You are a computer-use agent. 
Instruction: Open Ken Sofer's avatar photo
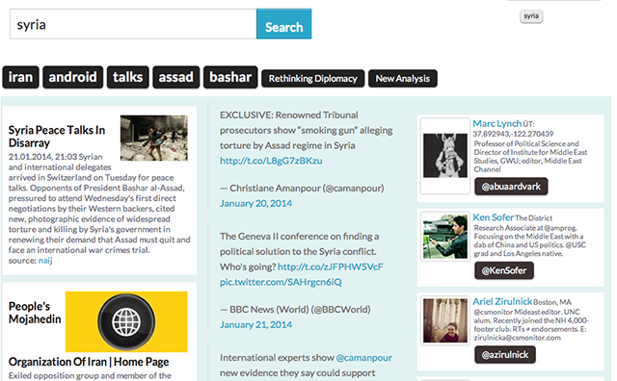[x=445, y=237]
